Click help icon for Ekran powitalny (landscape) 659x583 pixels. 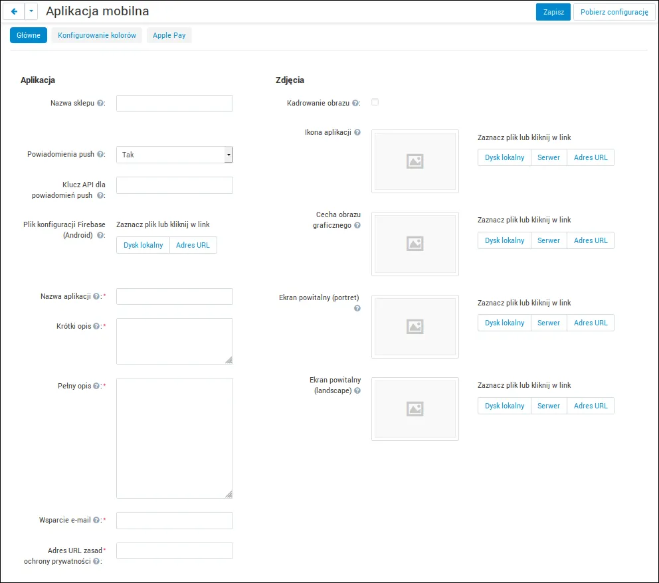click(357, 390)
